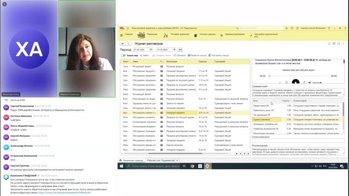Viewport: 349px width, 196px height.
Task: Click the period start date field
Action: (141, 50)
